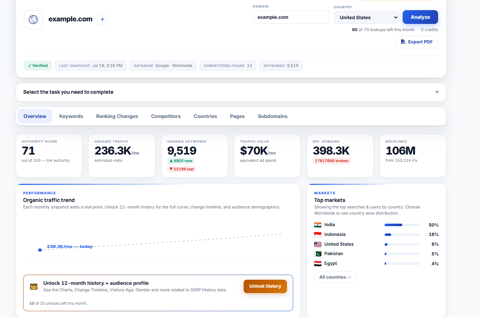Click the Organic traffic trend heading
Viewport: 480px width, 317px height.
click(x=49, y=200)
